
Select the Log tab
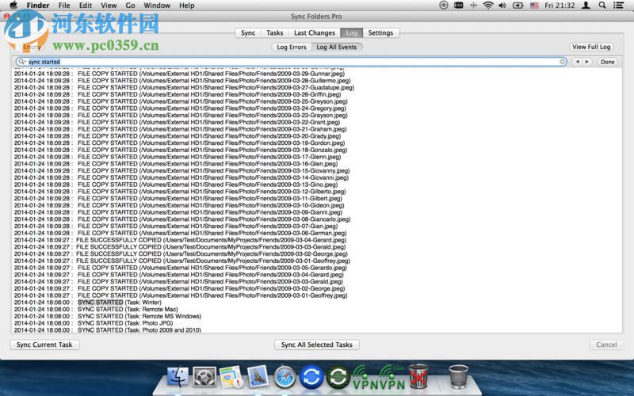click(x=351, y=32)
